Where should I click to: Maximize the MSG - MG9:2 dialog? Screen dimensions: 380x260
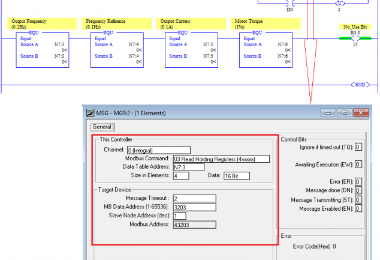point(344,113)
